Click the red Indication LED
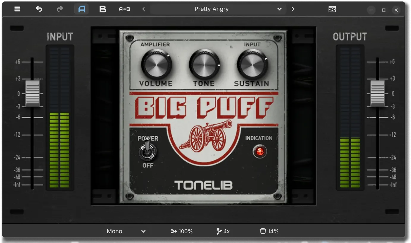This screenshot has width=411, height=243. pos(259,151)
